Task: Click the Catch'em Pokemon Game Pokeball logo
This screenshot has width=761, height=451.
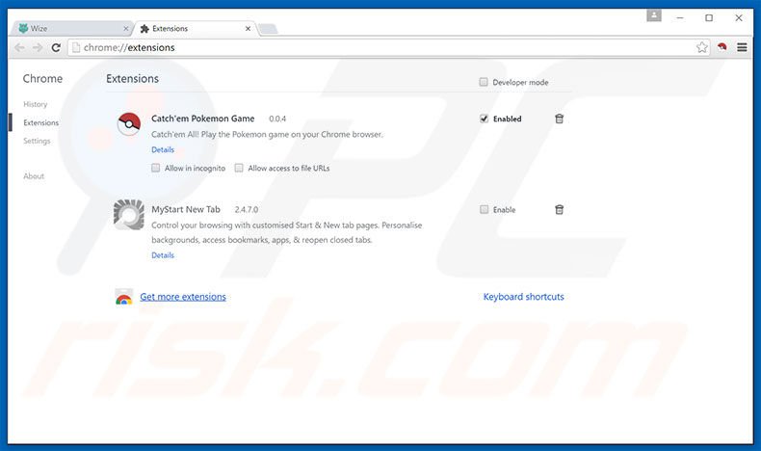Action: click(129, 123)
